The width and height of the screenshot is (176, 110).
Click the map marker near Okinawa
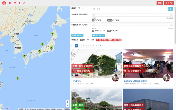tap(18, 78)
